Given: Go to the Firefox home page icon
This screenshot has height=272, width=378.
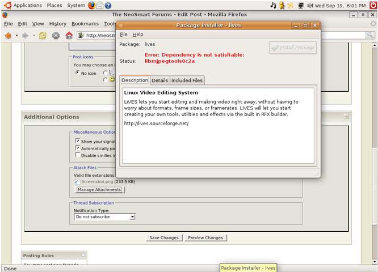Looking at the screenshot, I should 69,35.
